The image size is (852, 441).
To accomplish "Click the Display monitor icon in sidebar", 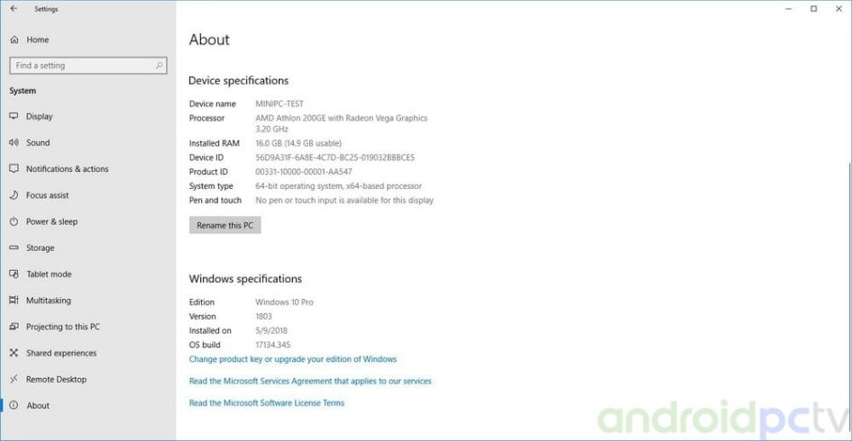I will click(14, 116).
